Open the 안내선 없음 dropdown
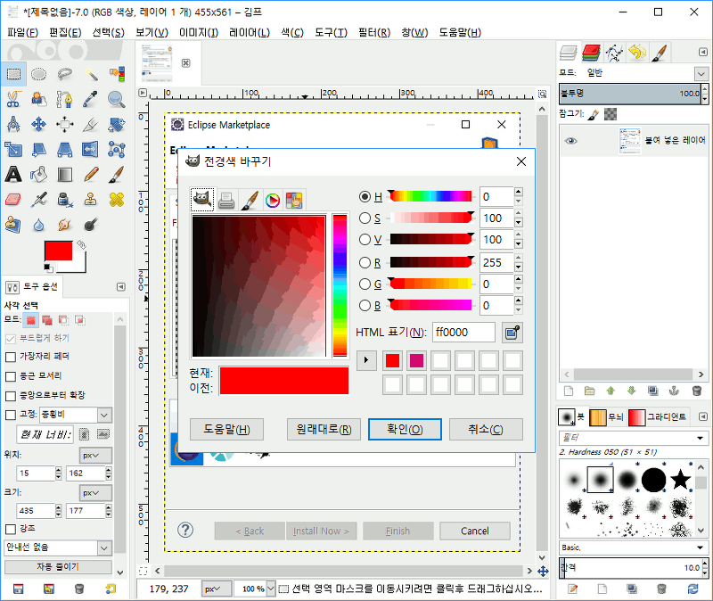713x601 pixels. (x=58, y=547)
